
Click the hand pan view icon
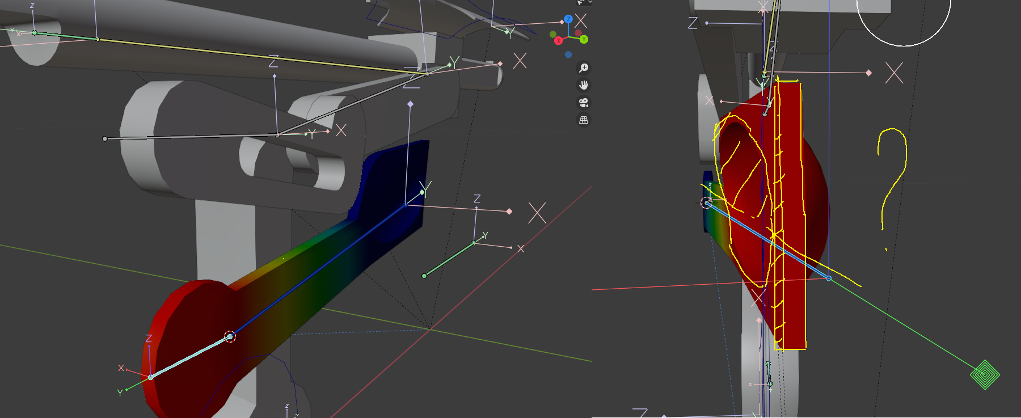coord(583,85)
